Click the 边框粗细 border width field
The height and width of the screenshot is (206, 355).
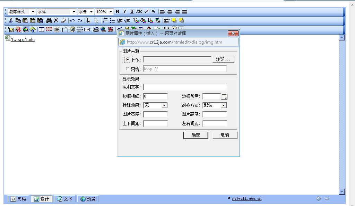156,96
